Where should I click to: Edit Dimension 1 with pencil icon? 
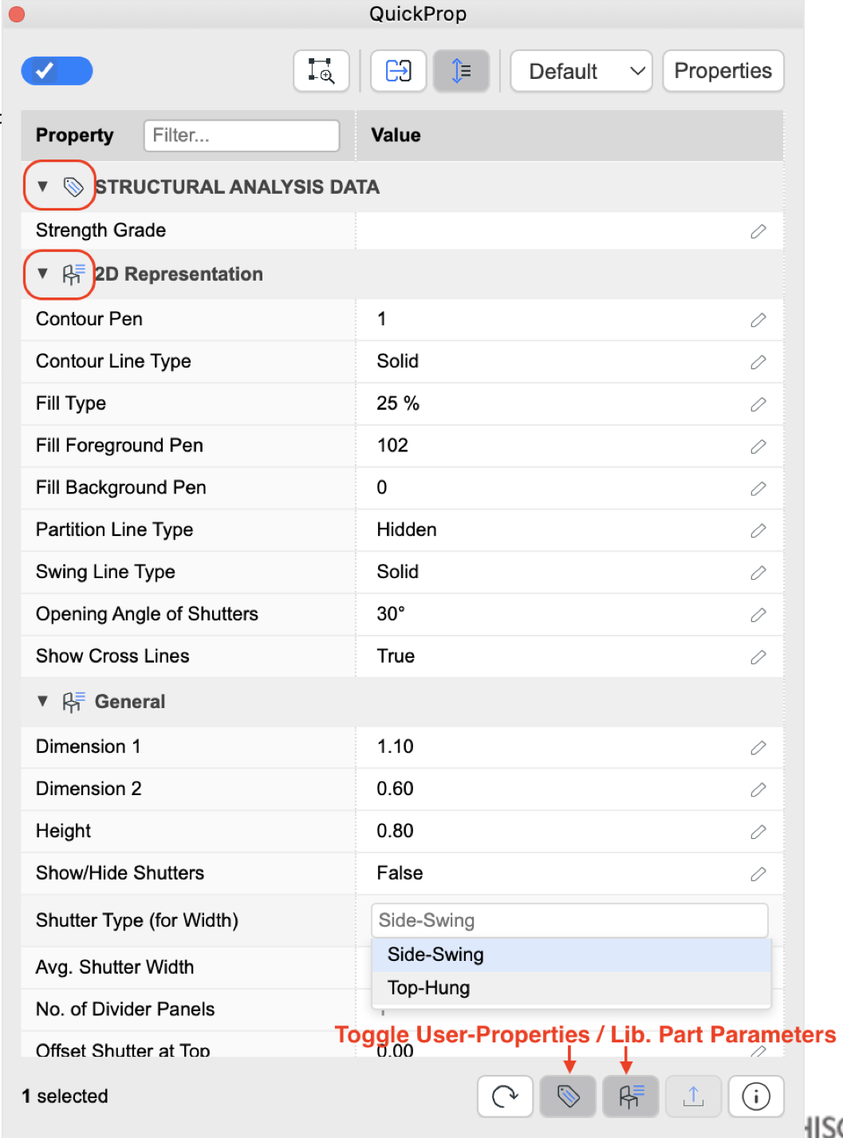pos(758,747)
